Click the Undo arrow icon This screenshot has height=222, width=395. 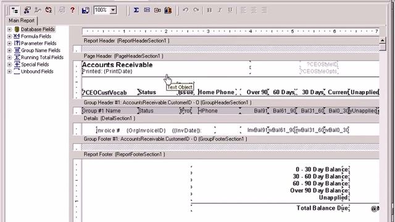[185, 10]
